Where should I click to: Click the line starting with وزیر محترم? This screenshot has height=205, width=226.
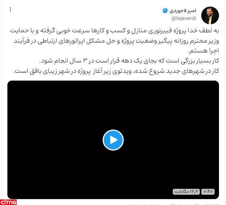[116, 41]
